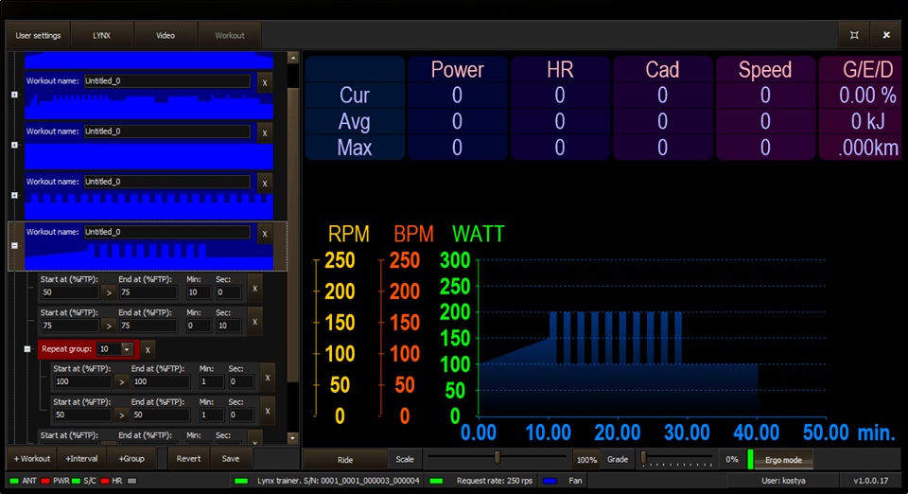
Task: Start the workout with Ride button
Action: [x=345, y=460]
